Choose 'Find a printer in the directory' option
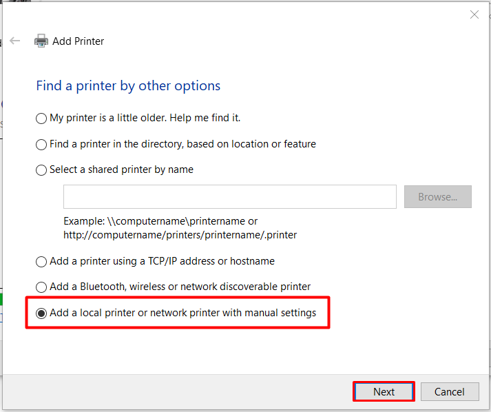 click(41, 145)
